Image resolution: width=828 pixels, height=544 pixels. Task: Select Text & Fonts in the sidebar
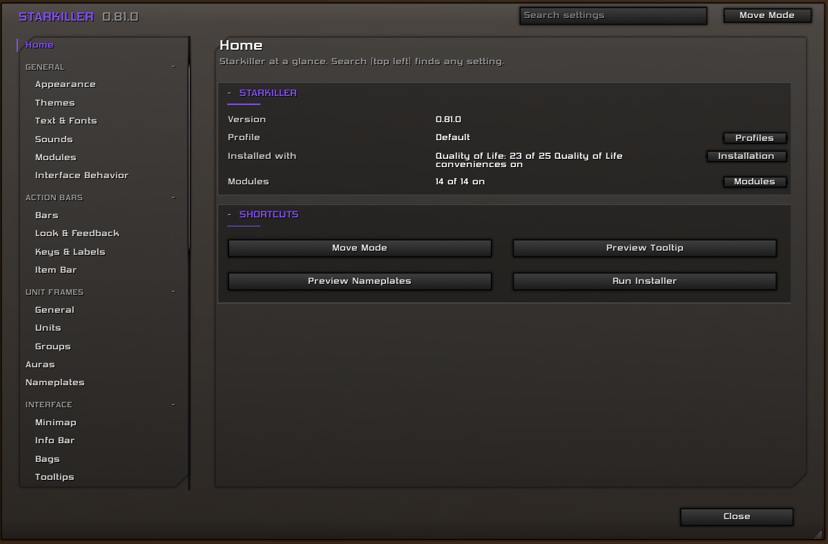66,121
